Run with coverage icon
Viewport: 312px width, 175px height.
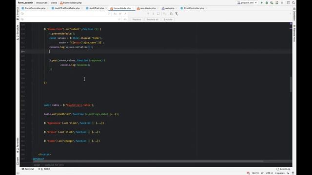point(272,3)
